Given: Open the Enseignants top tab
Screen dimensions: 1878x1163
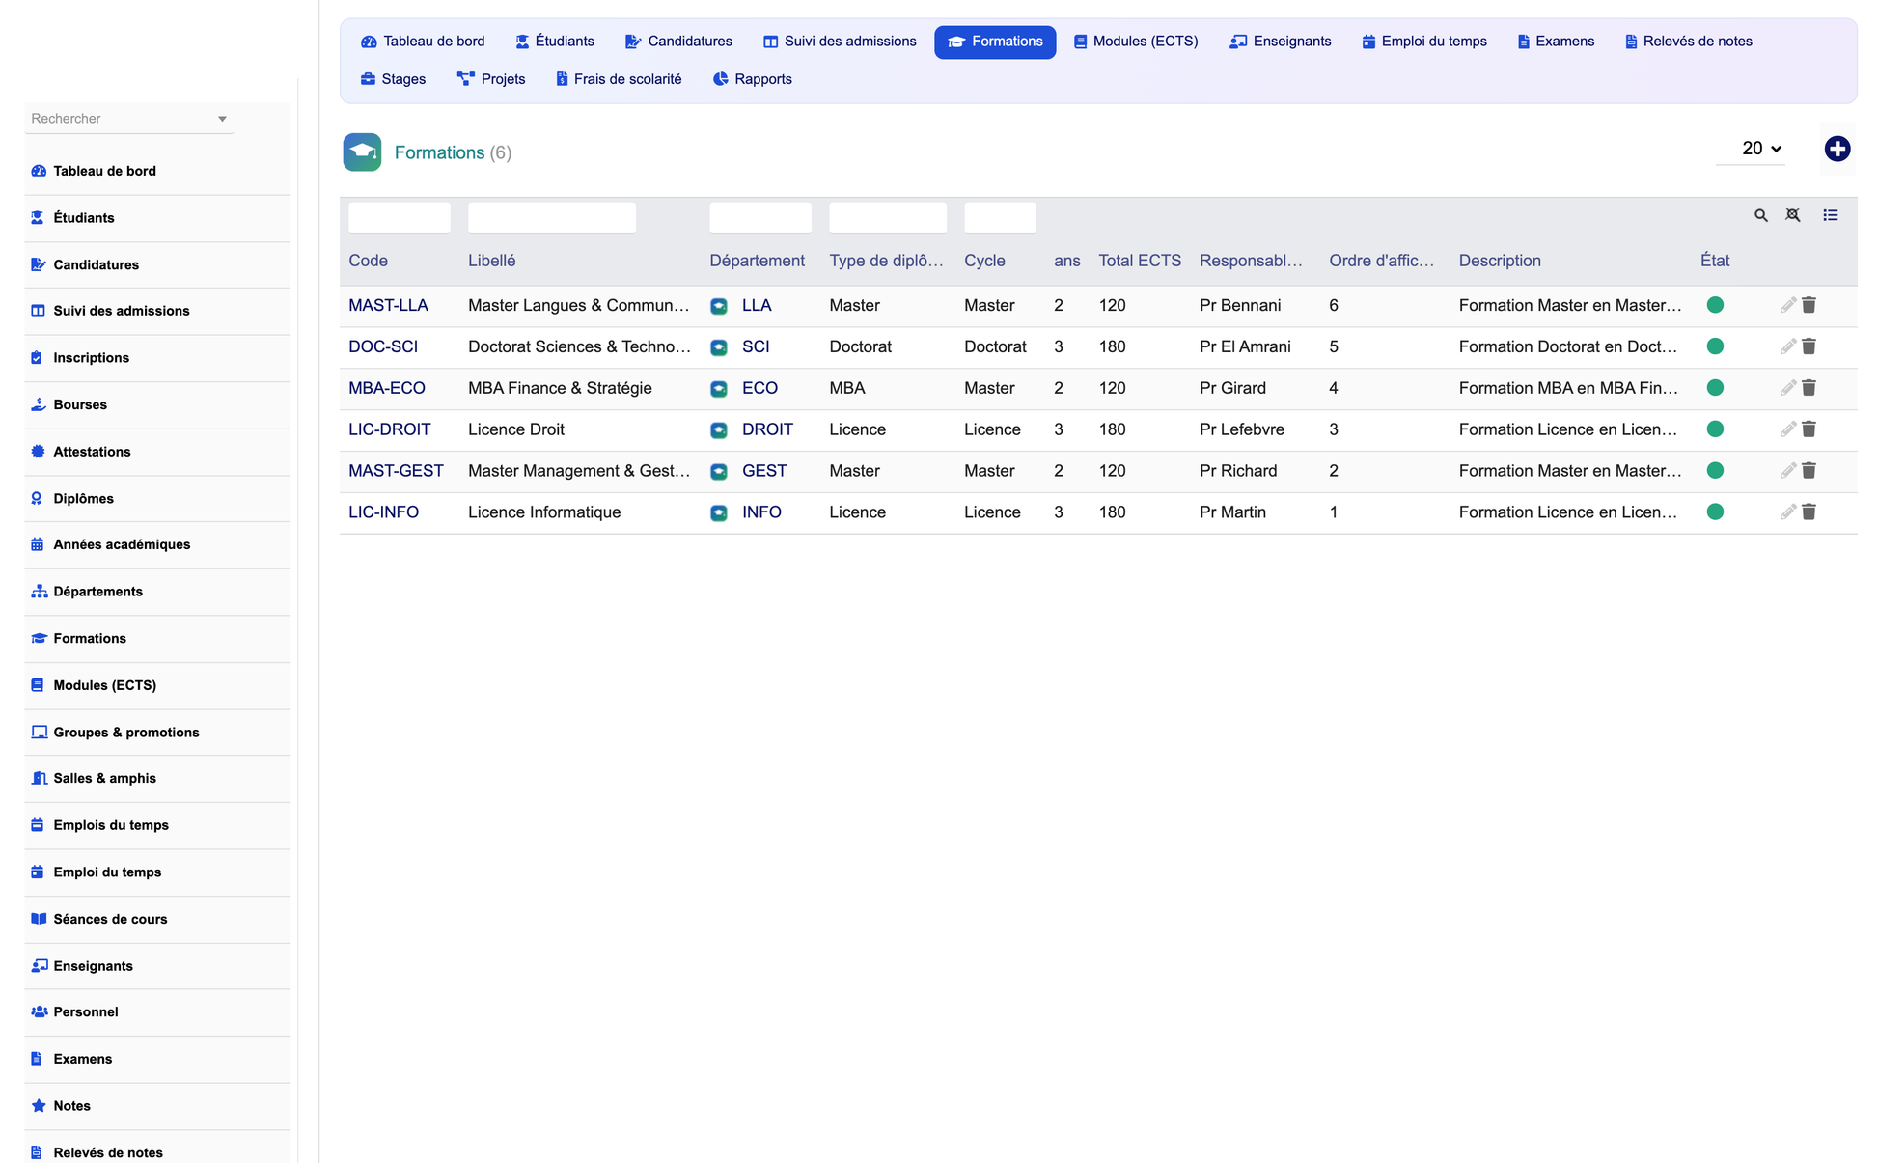Looking at the screenshot, I should [1281, 42].
